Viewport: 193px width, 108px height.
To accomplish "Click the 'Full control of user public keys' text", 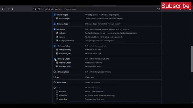I will click(97, 46).
